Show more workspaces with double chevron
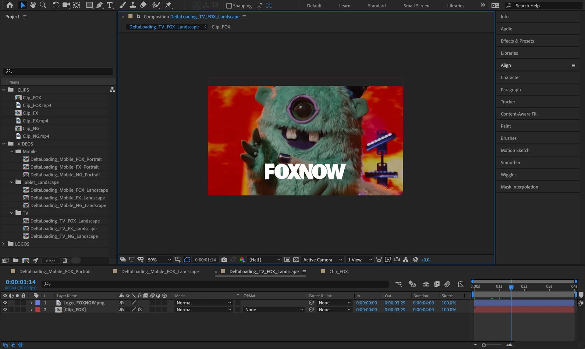This screenshot has width=585, height=349. (483, 5)
